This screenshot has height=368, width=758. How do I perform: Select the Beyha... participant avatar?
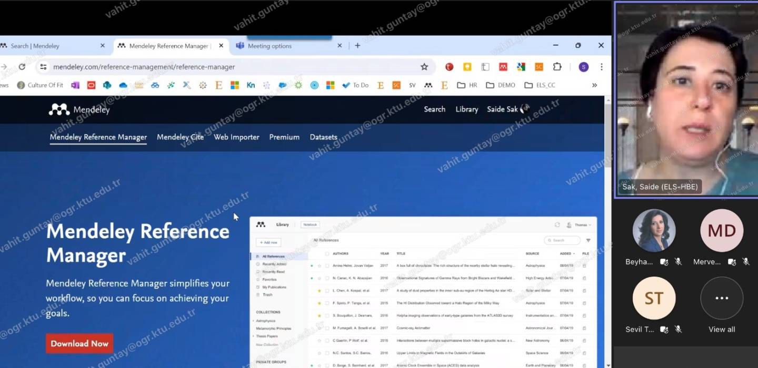coord(654,230)
